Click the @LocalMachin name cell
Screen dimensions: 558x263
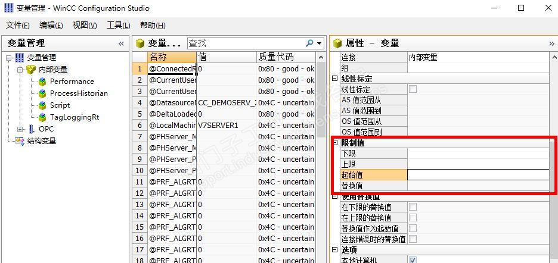172,126
